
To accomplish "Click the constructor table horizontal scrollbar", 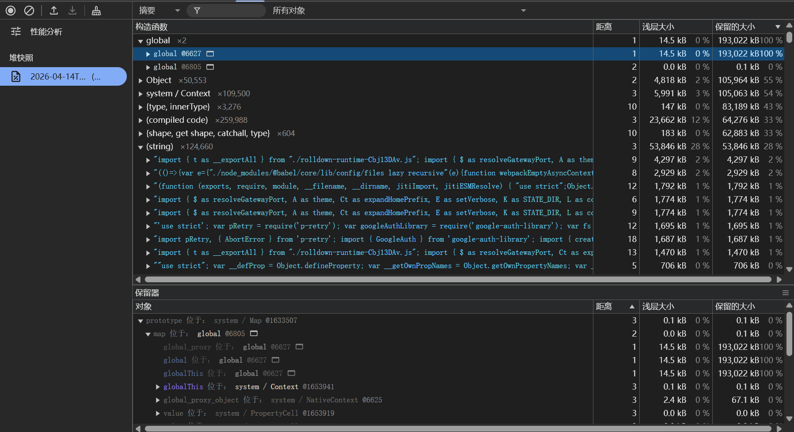I will click(457, 279).
